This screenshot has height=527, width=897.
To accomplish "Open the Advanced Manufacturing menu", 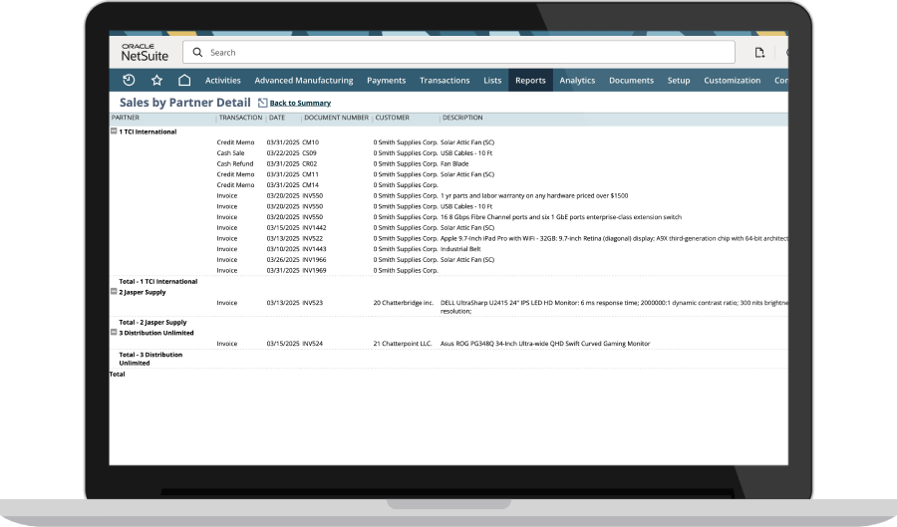I will (304, 81).
